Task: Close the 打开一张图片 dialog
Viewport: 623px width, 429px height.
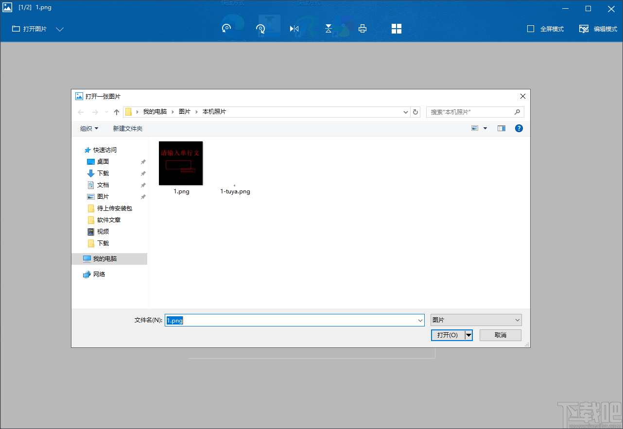Action: (523, 96)
